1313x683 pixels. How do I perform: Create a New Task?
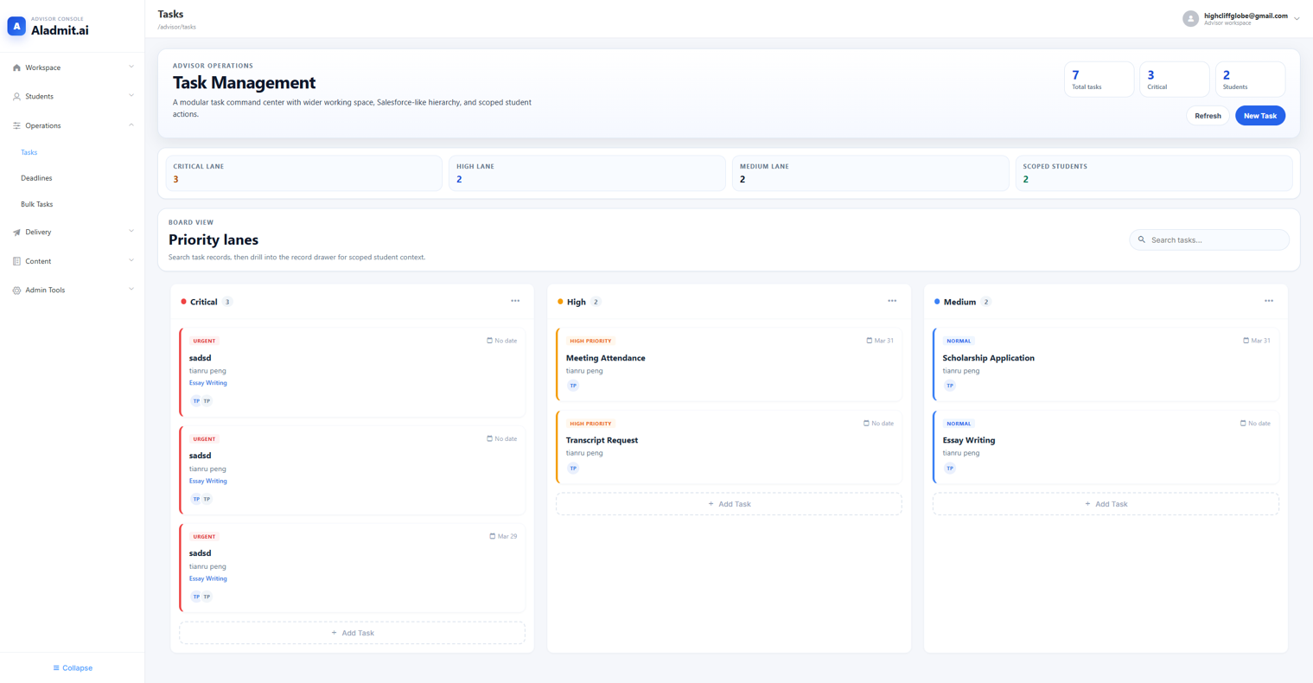(x=1259, y=115)
